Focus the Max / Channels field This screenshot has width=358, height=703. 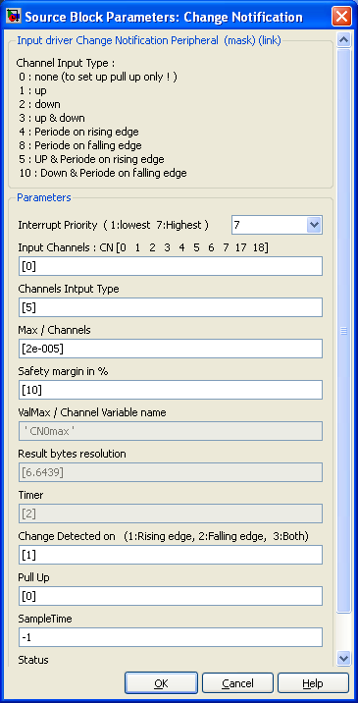coord(171,349)
